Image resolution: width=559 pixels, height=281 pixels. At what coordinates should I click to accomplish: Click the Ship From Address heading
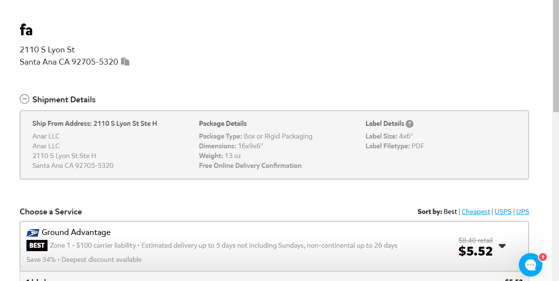pos(95,123)
